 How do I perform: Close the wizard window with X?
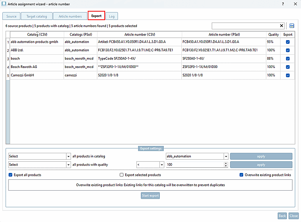point(295,4)
